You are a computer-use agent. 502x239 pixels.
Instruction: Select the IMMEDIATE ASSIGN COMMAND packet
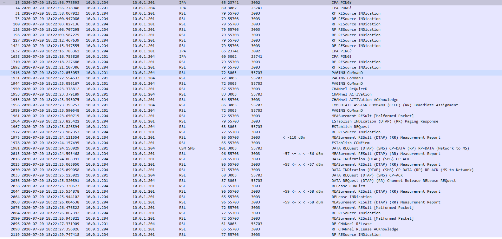pyautogui.click(x=394, y=105)
